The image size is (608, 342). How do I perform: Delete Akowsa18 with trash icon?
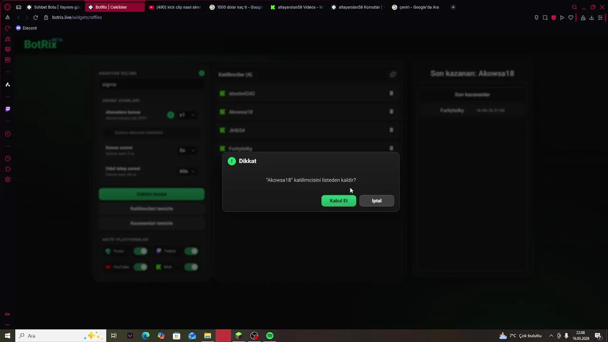pos(391,112)
